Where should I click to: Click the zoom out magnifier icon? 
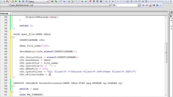[x=166, y=1]
